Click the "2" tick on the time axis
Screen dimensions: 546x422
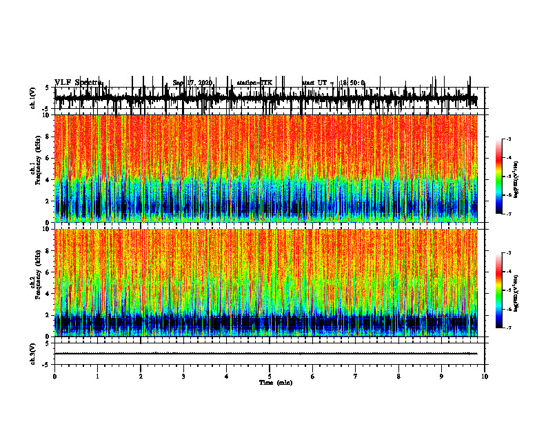[x=141, y=376]
